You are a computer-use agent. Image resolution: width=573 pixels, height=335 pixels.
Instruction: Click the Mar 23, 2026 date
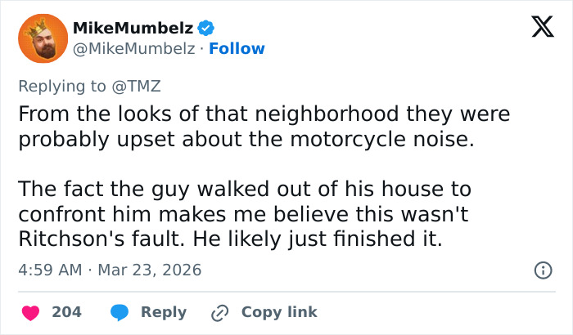(150, 269)
